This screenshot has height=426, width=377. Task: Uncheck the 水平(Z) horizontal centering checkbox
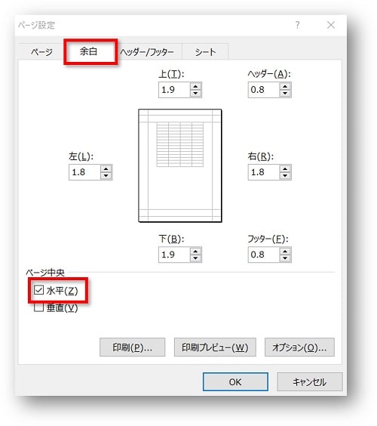(38, 290)
